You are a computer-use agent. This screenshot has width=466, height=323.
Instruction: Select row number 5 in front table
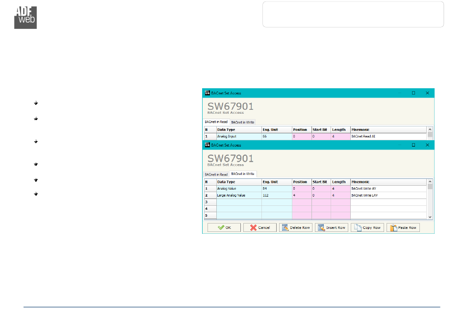(210, 216)
